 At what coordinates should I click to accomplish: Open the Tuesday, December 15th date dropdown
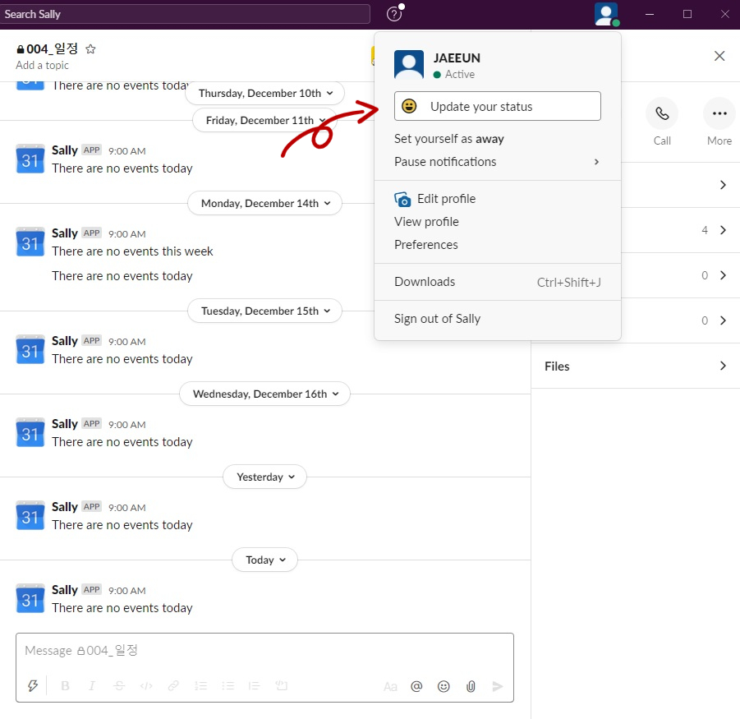pos(264,311)
